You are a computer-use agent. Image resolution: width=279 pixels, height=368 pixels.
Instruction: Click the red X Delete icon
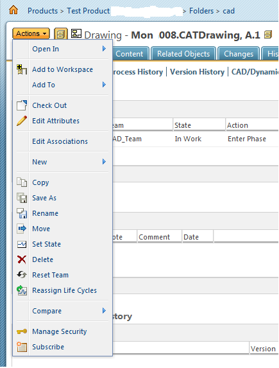(22, 259)
